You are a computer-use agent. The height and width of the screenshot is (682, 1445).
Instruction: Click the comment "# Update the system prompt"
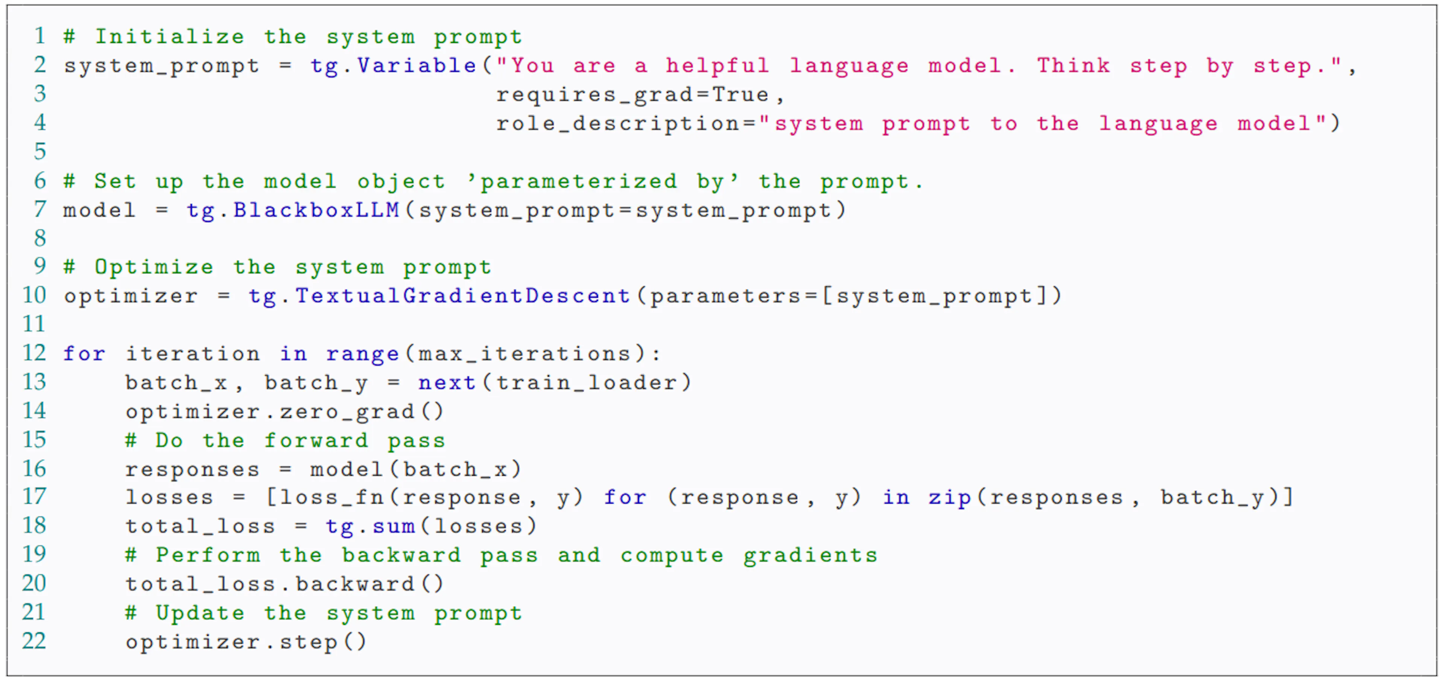(x=324, y=613)
